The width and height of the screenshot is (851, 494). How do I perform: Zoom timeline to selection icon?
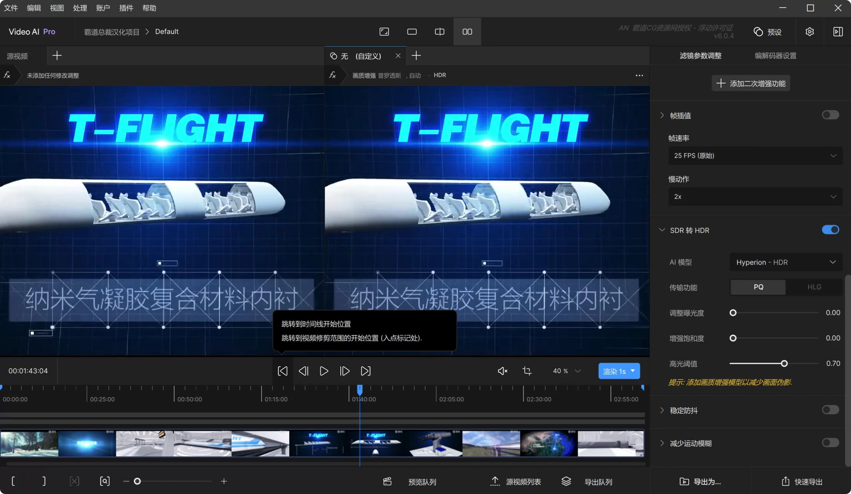105,481
